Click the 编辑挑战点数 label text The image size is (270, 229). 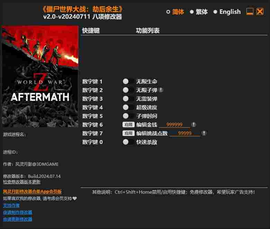[x=152, y=133]
